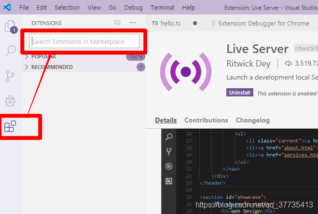The height and width of the screenshot is (214, 318).
Task: Click the unsaved dot on hello.ts tab
Action: click(195, 23)
